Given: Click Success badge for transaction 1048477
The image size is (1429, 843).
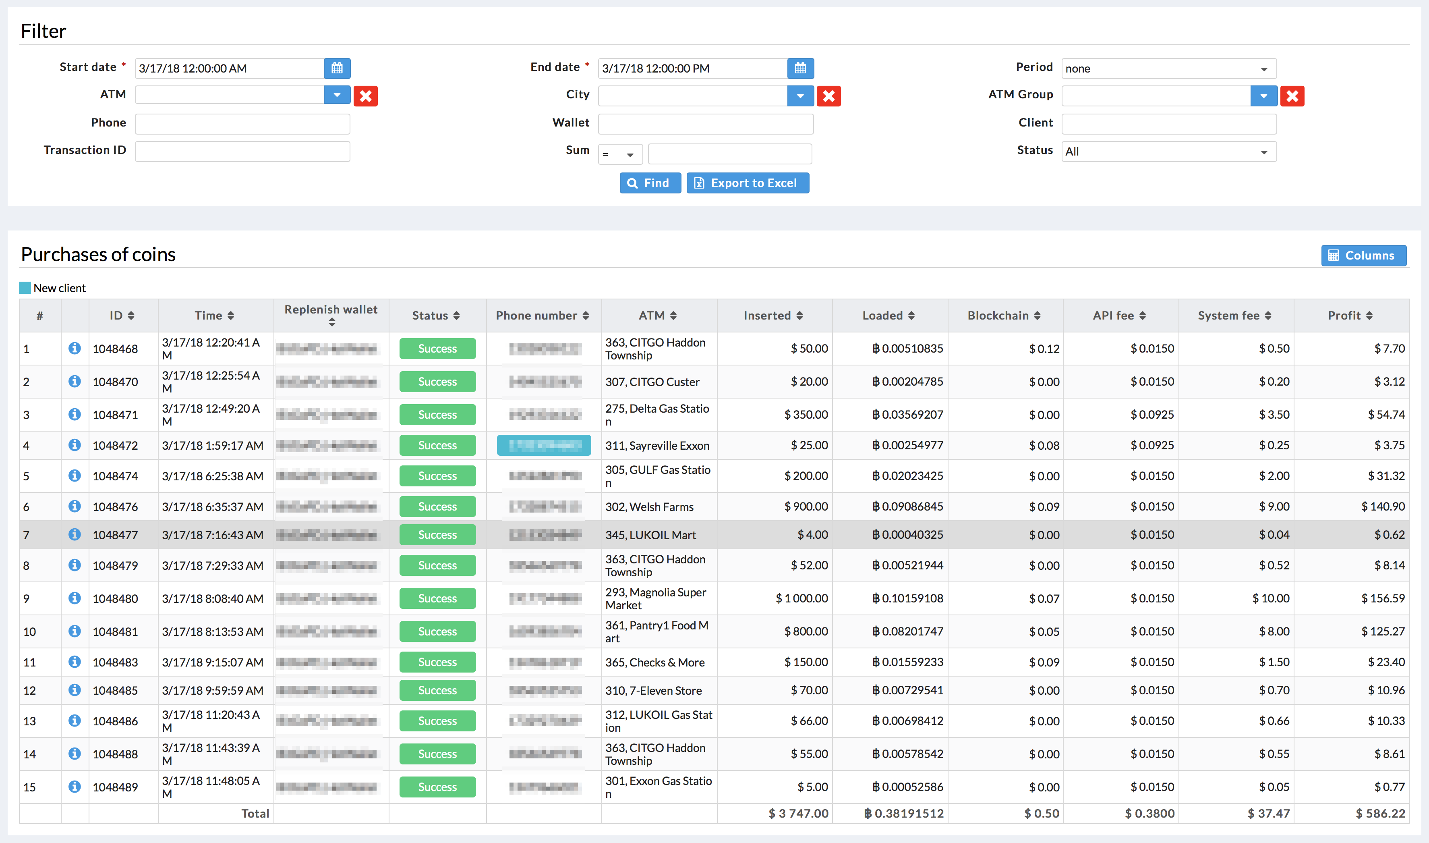Looking at the screenshot, I should click(437, 535).
